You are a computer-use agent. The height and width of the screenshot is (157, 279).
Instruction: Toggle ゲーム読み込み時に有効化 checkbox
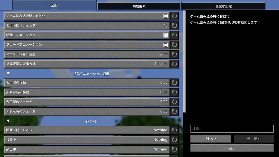point(166,16)
